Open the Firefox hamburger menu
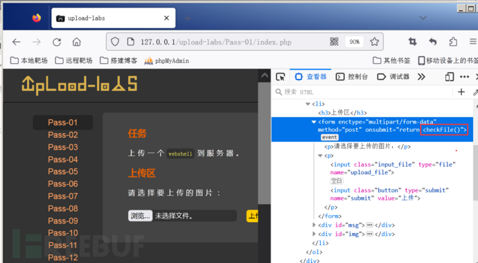 [473, 42]
